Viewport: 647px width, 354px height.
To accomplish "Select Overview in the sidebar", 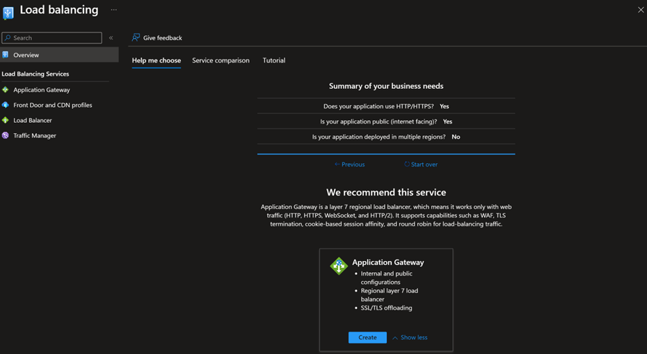I will click(x=59, y=55).
